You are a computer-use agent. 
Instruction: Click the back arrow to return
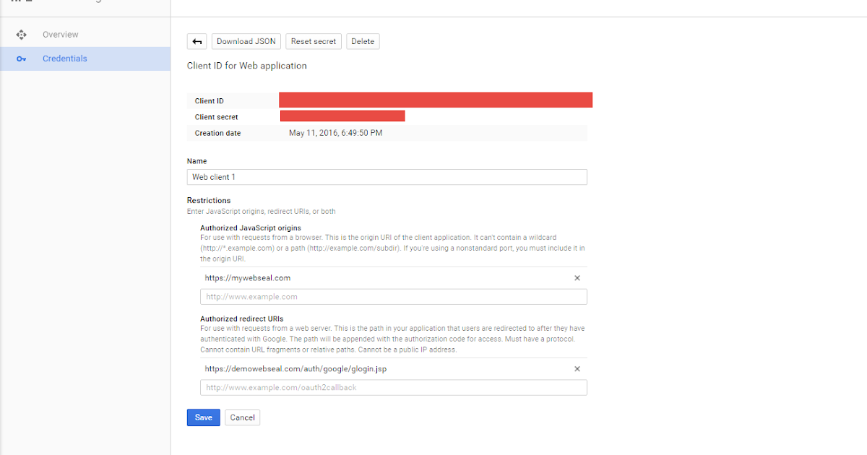click(197, 41)
